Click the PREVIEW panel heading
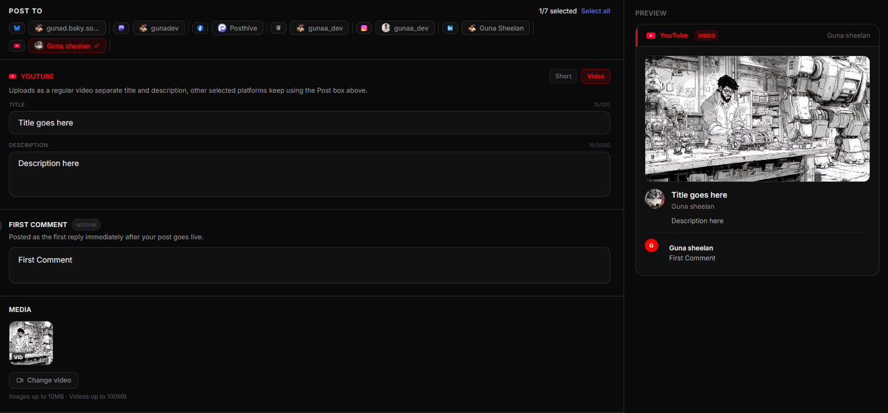The image size is (888, 413). click(x=651, y=13)
